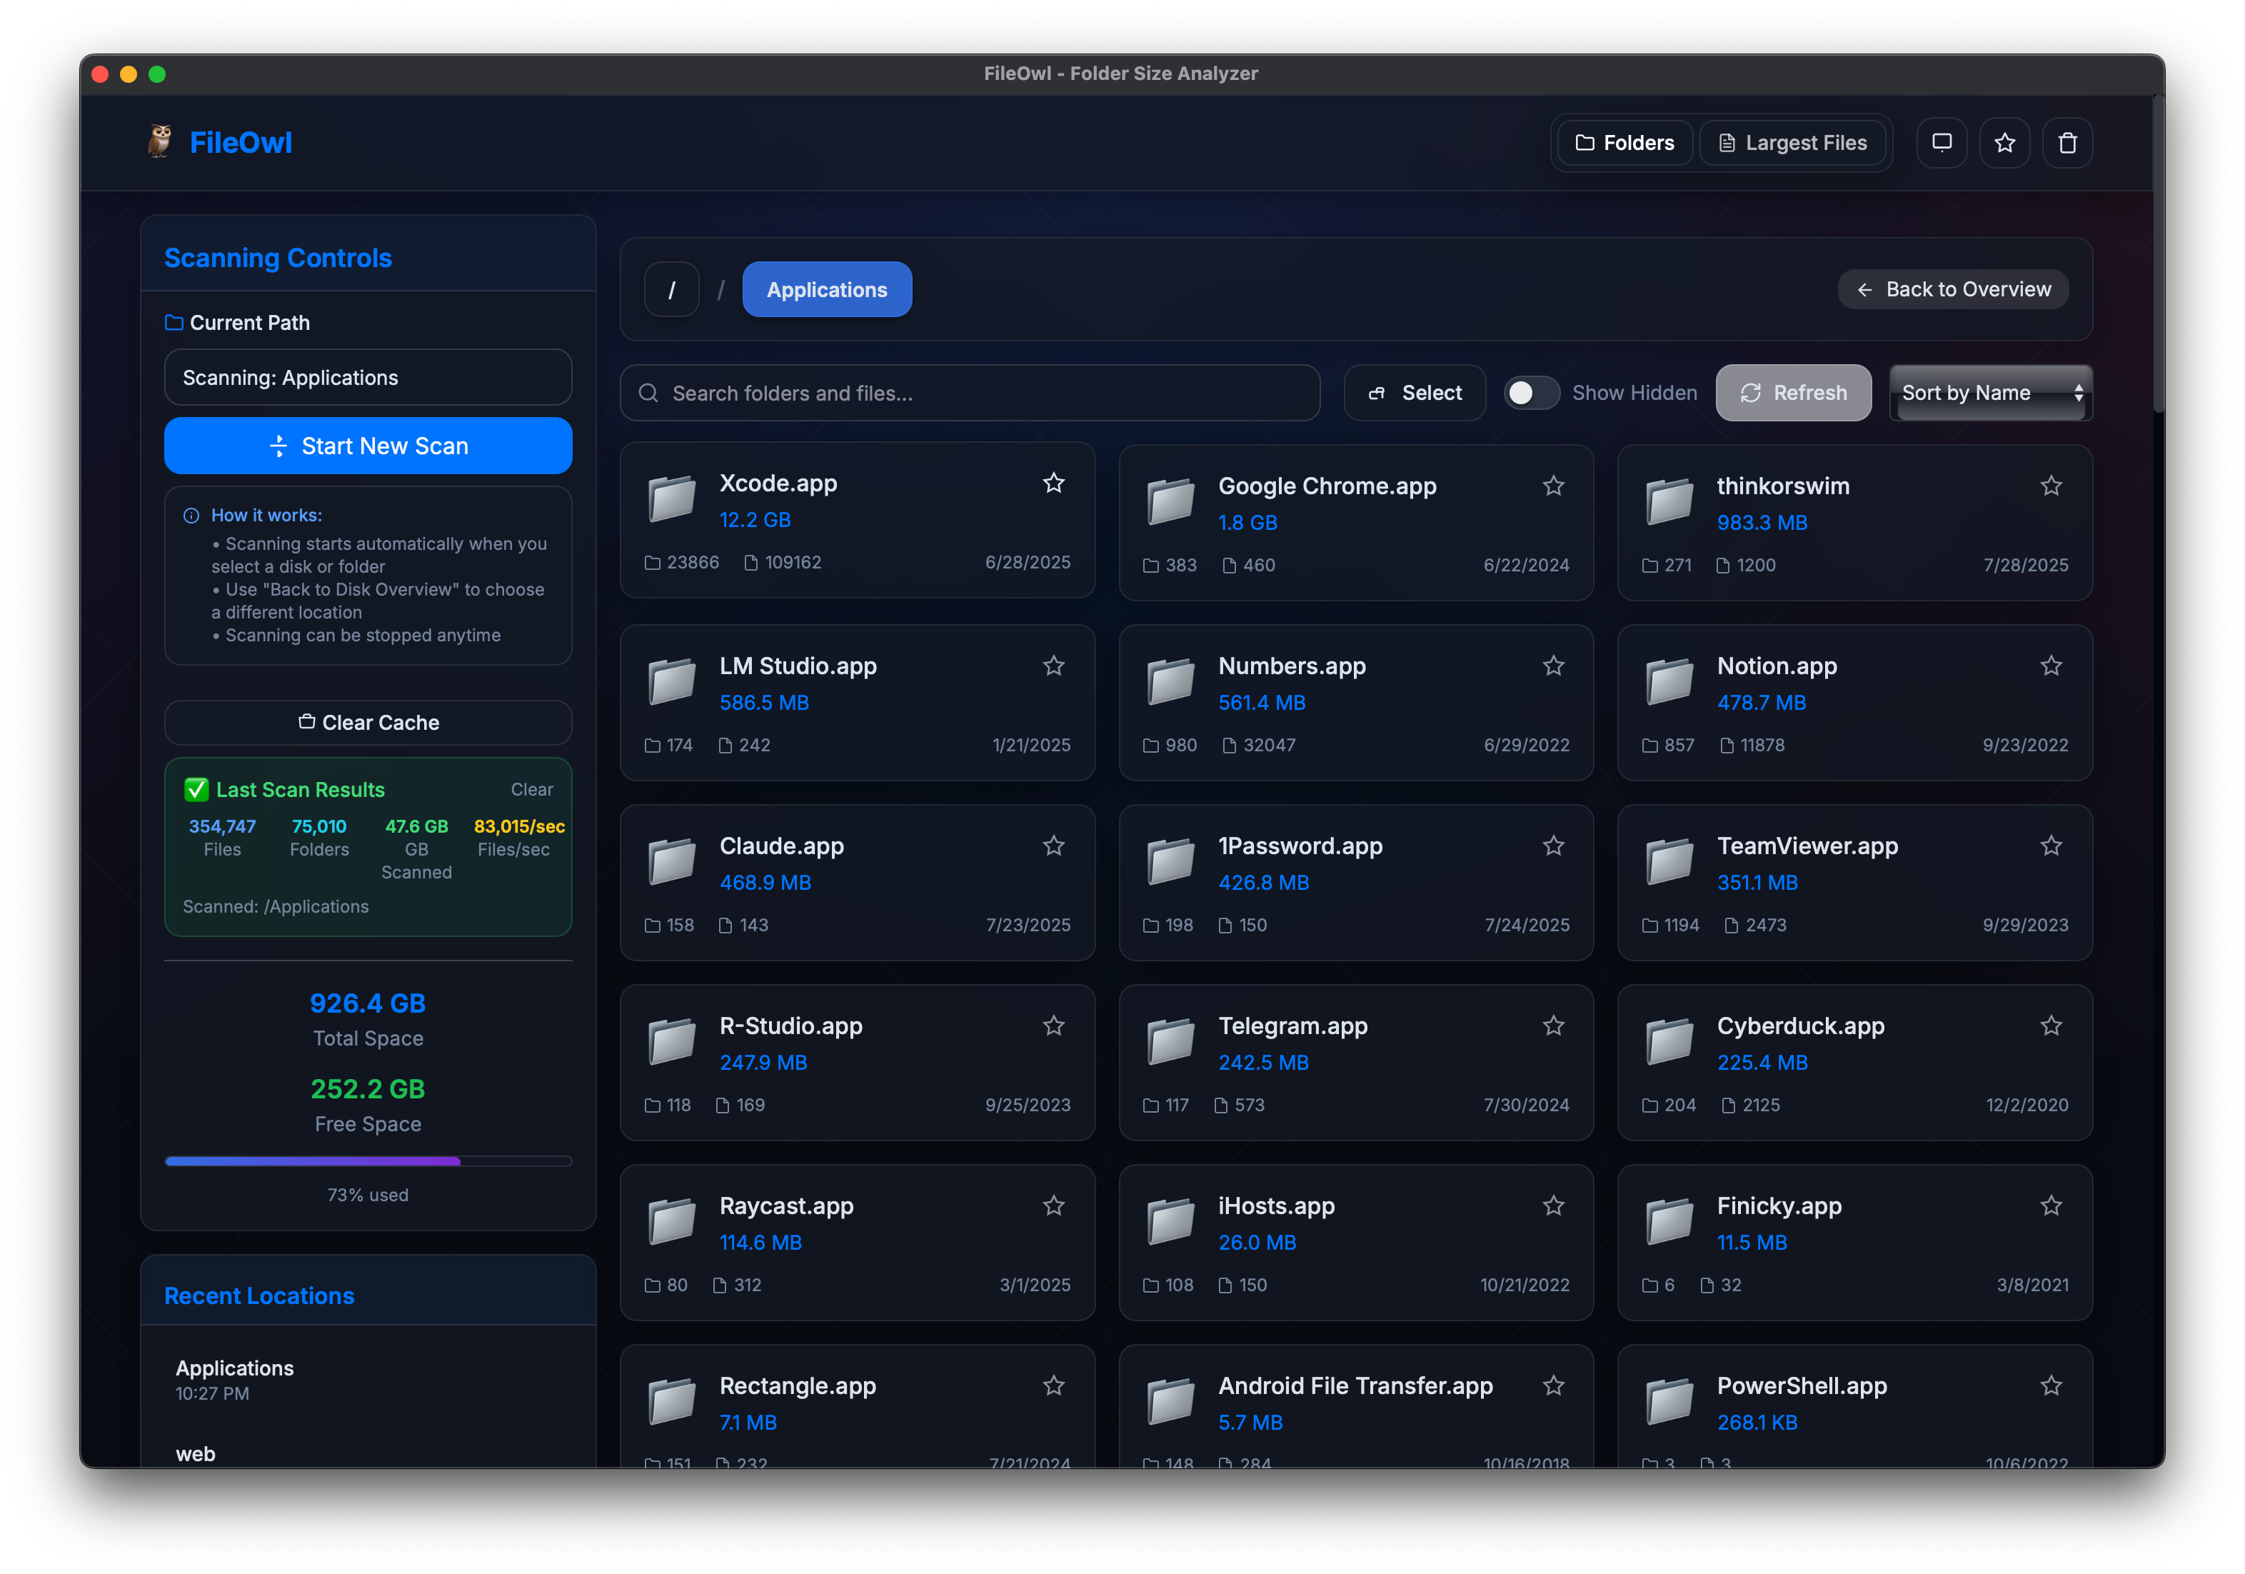2245x1574 pixels.
Task: Switch to the Folders view
Action: point(1623,141)
